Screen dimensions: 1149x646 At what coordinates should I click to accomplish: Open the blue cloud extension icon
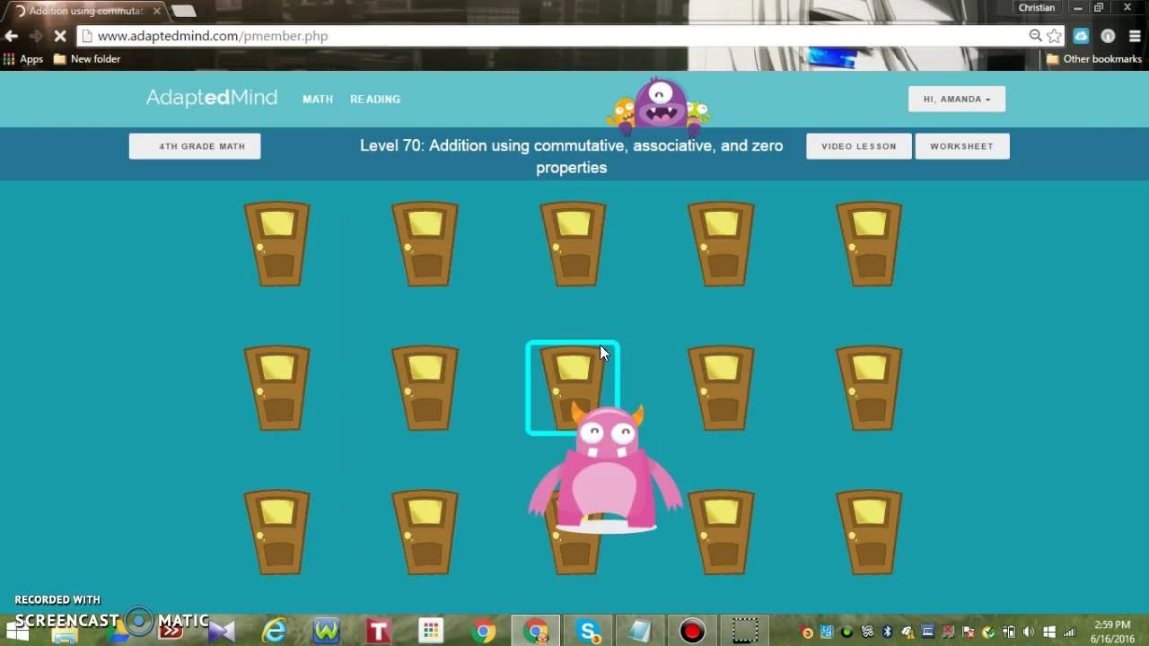(1082, 36)
